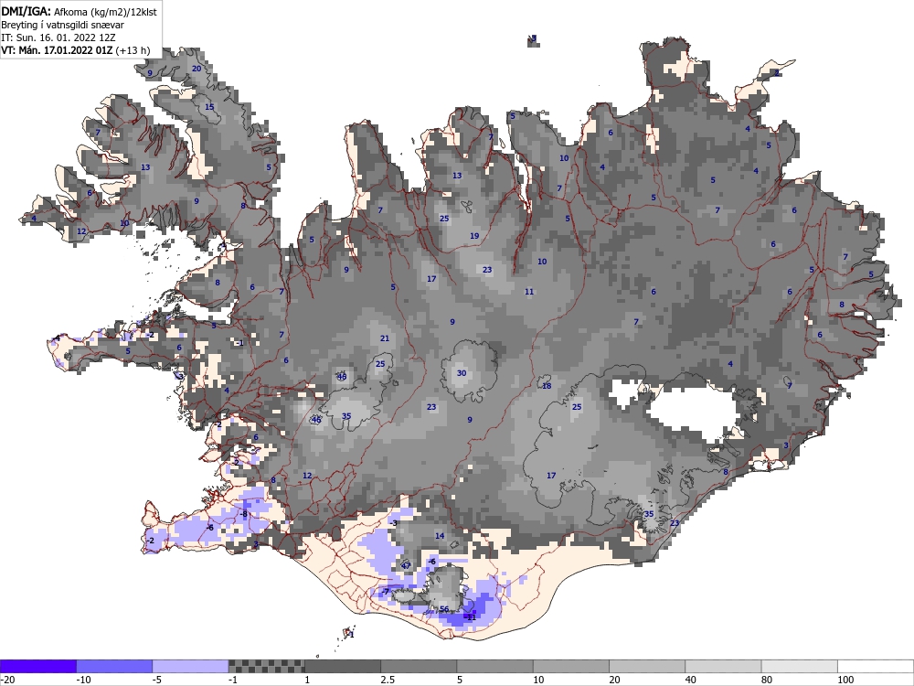Click the legend label '2.5'
The width and height of the screenshot is (914, 686).
click(388, 680)
